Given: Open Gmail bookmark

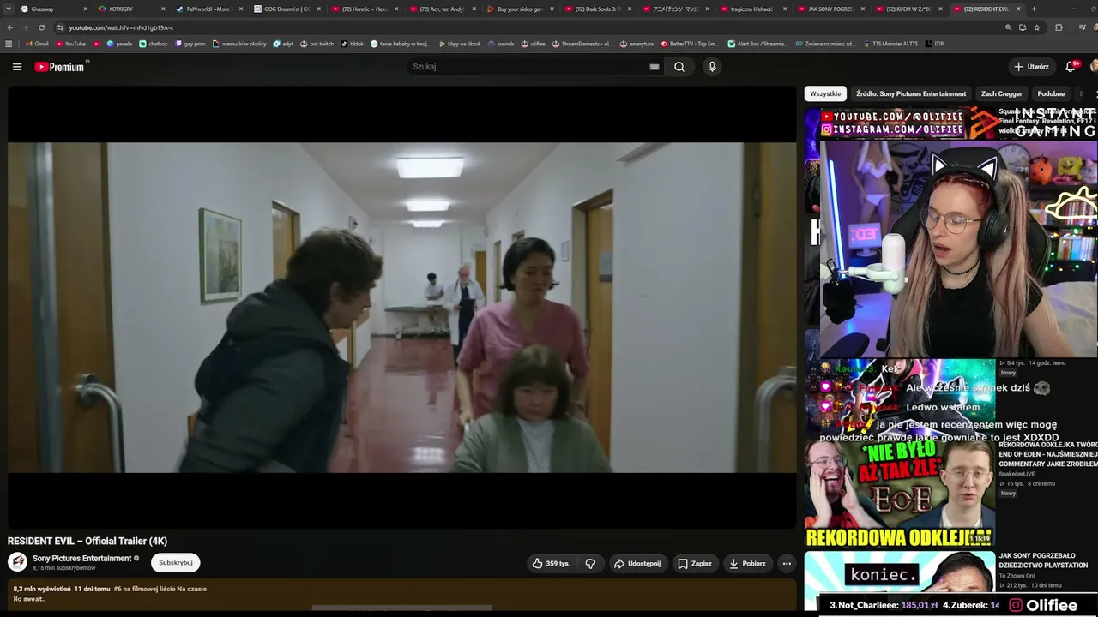Looking at the screenshot, I should [37, 44].
